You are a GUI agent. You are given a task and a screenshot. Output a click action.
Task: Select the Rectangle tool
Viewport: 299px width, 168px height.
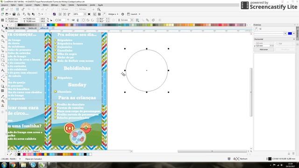(x=3, y=56)
